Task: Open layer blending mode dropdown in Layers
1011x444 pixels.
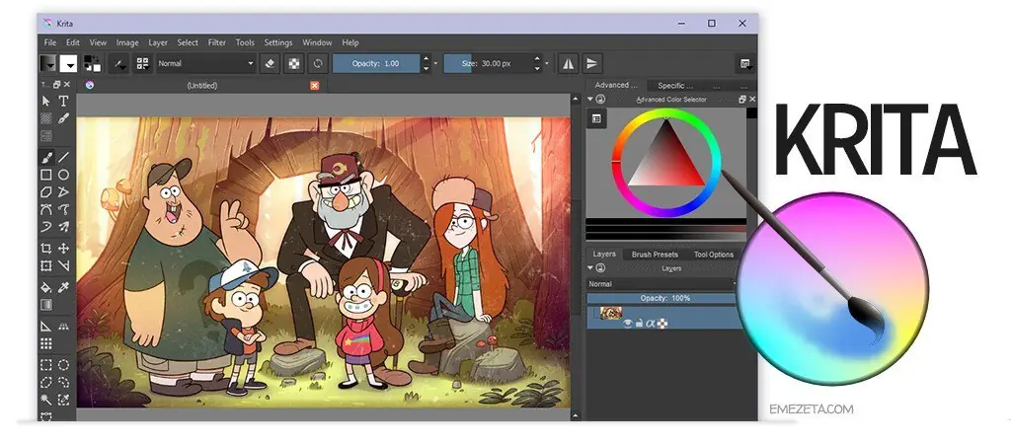Action: (x=661, y=283)
